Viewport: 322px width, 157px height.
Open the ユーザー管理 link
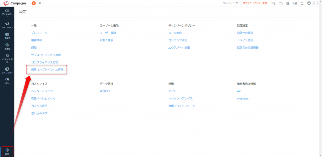[x=108, y=33]
